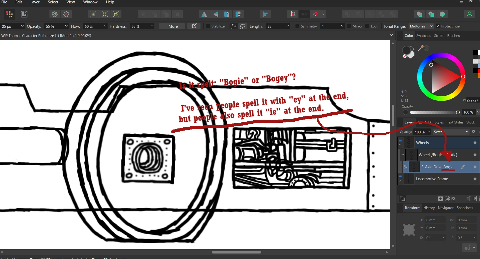Toggle the red magnet snapping icon
This screenshot has height=259, width=480.
coord(315,14)
